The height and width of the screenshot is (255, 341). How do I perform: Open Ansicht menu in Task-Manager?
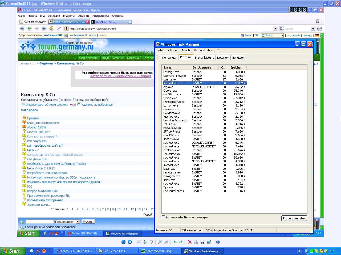click(186, 50)
